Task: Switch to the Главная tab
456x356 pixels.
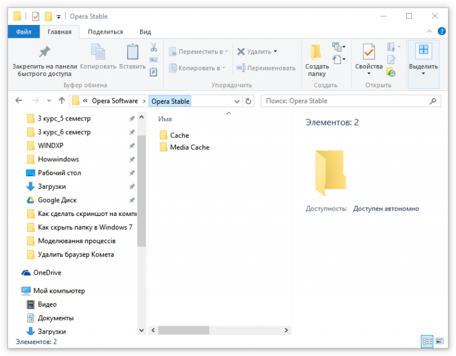Action: pyautogui.click(x=59, y=32)
